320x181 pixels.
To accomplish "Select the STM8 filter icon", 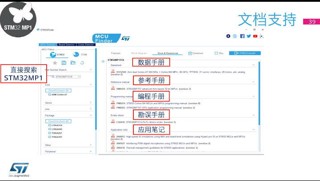I will tap(76, 55).
